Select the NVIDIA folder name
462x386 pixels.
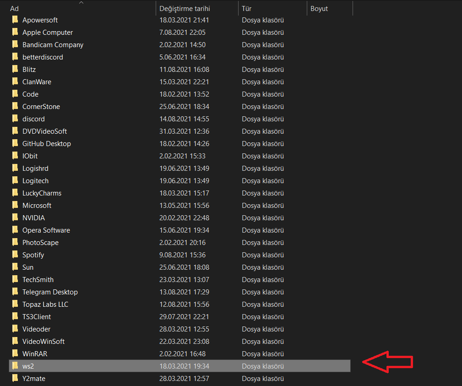tap(33, 218)
